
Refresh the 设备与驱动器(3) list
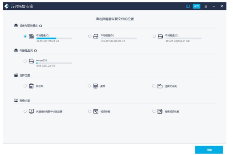click(x=41, y=26)
